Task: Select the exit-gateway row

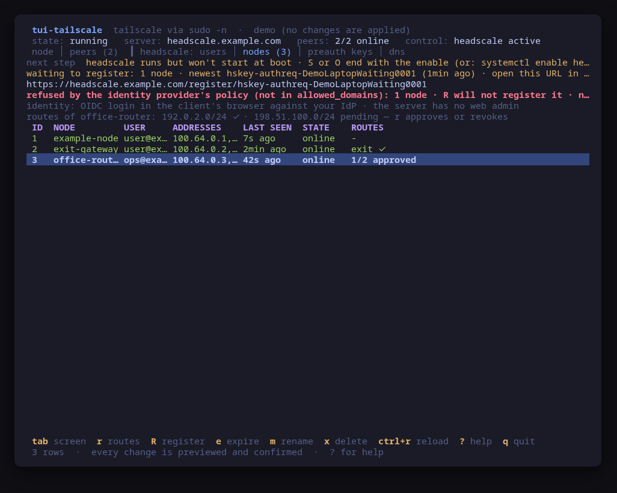Action: pyautogui.click(x=308, y=149)
